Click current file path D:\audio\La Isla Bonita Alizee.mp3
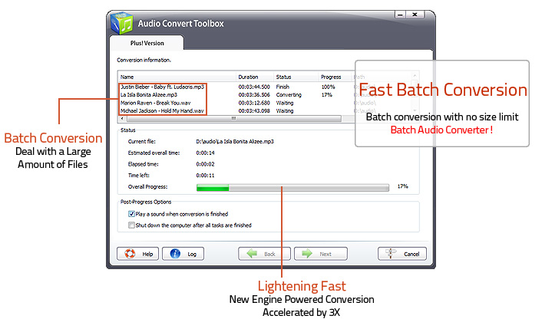The height and width of the screenshot is (319, 542). tap(235, 142)
